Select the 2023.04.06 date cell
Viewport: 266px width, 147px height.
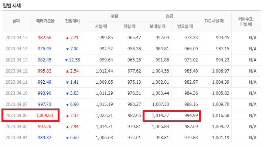click(x=17, y=116)
